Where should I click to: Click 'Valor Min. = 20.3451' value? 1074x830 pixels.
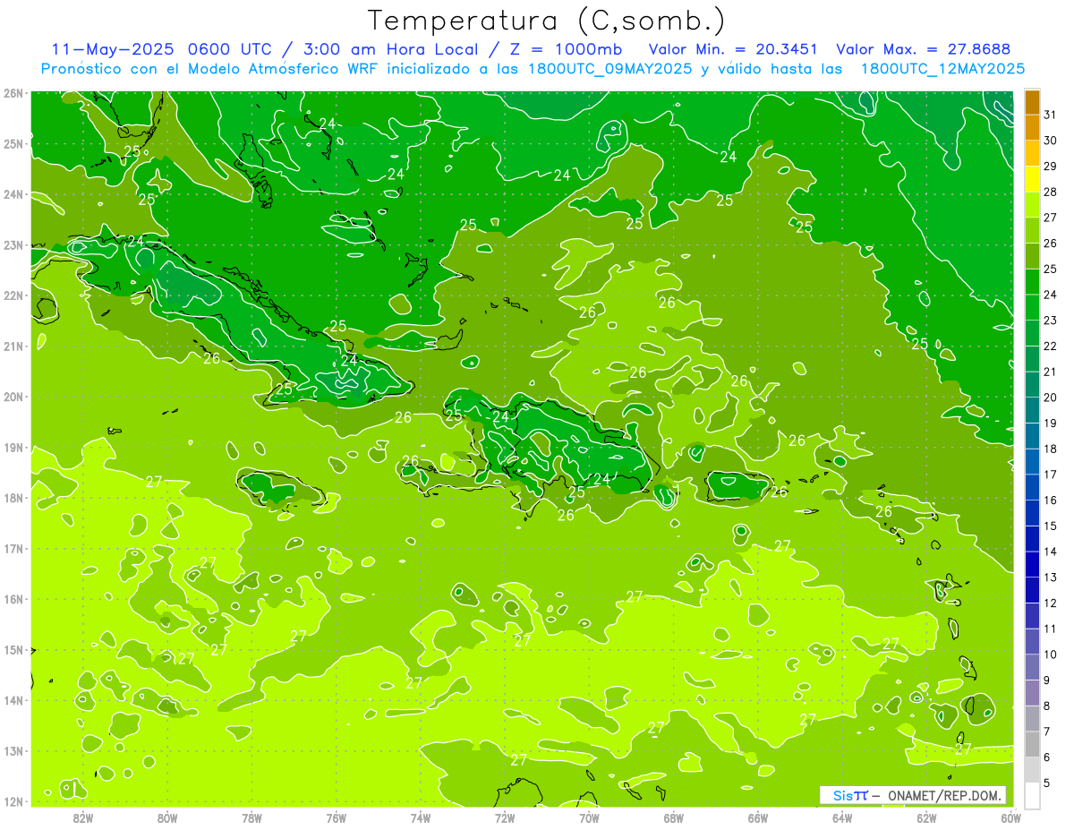pos(733,48)
